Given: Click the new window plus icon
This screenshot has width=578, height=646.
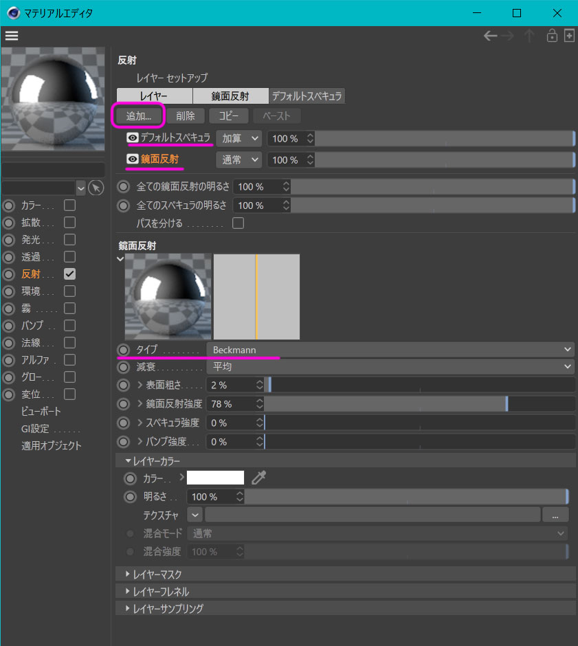Looking at the screenshot, I should click(x=569, y=36).
